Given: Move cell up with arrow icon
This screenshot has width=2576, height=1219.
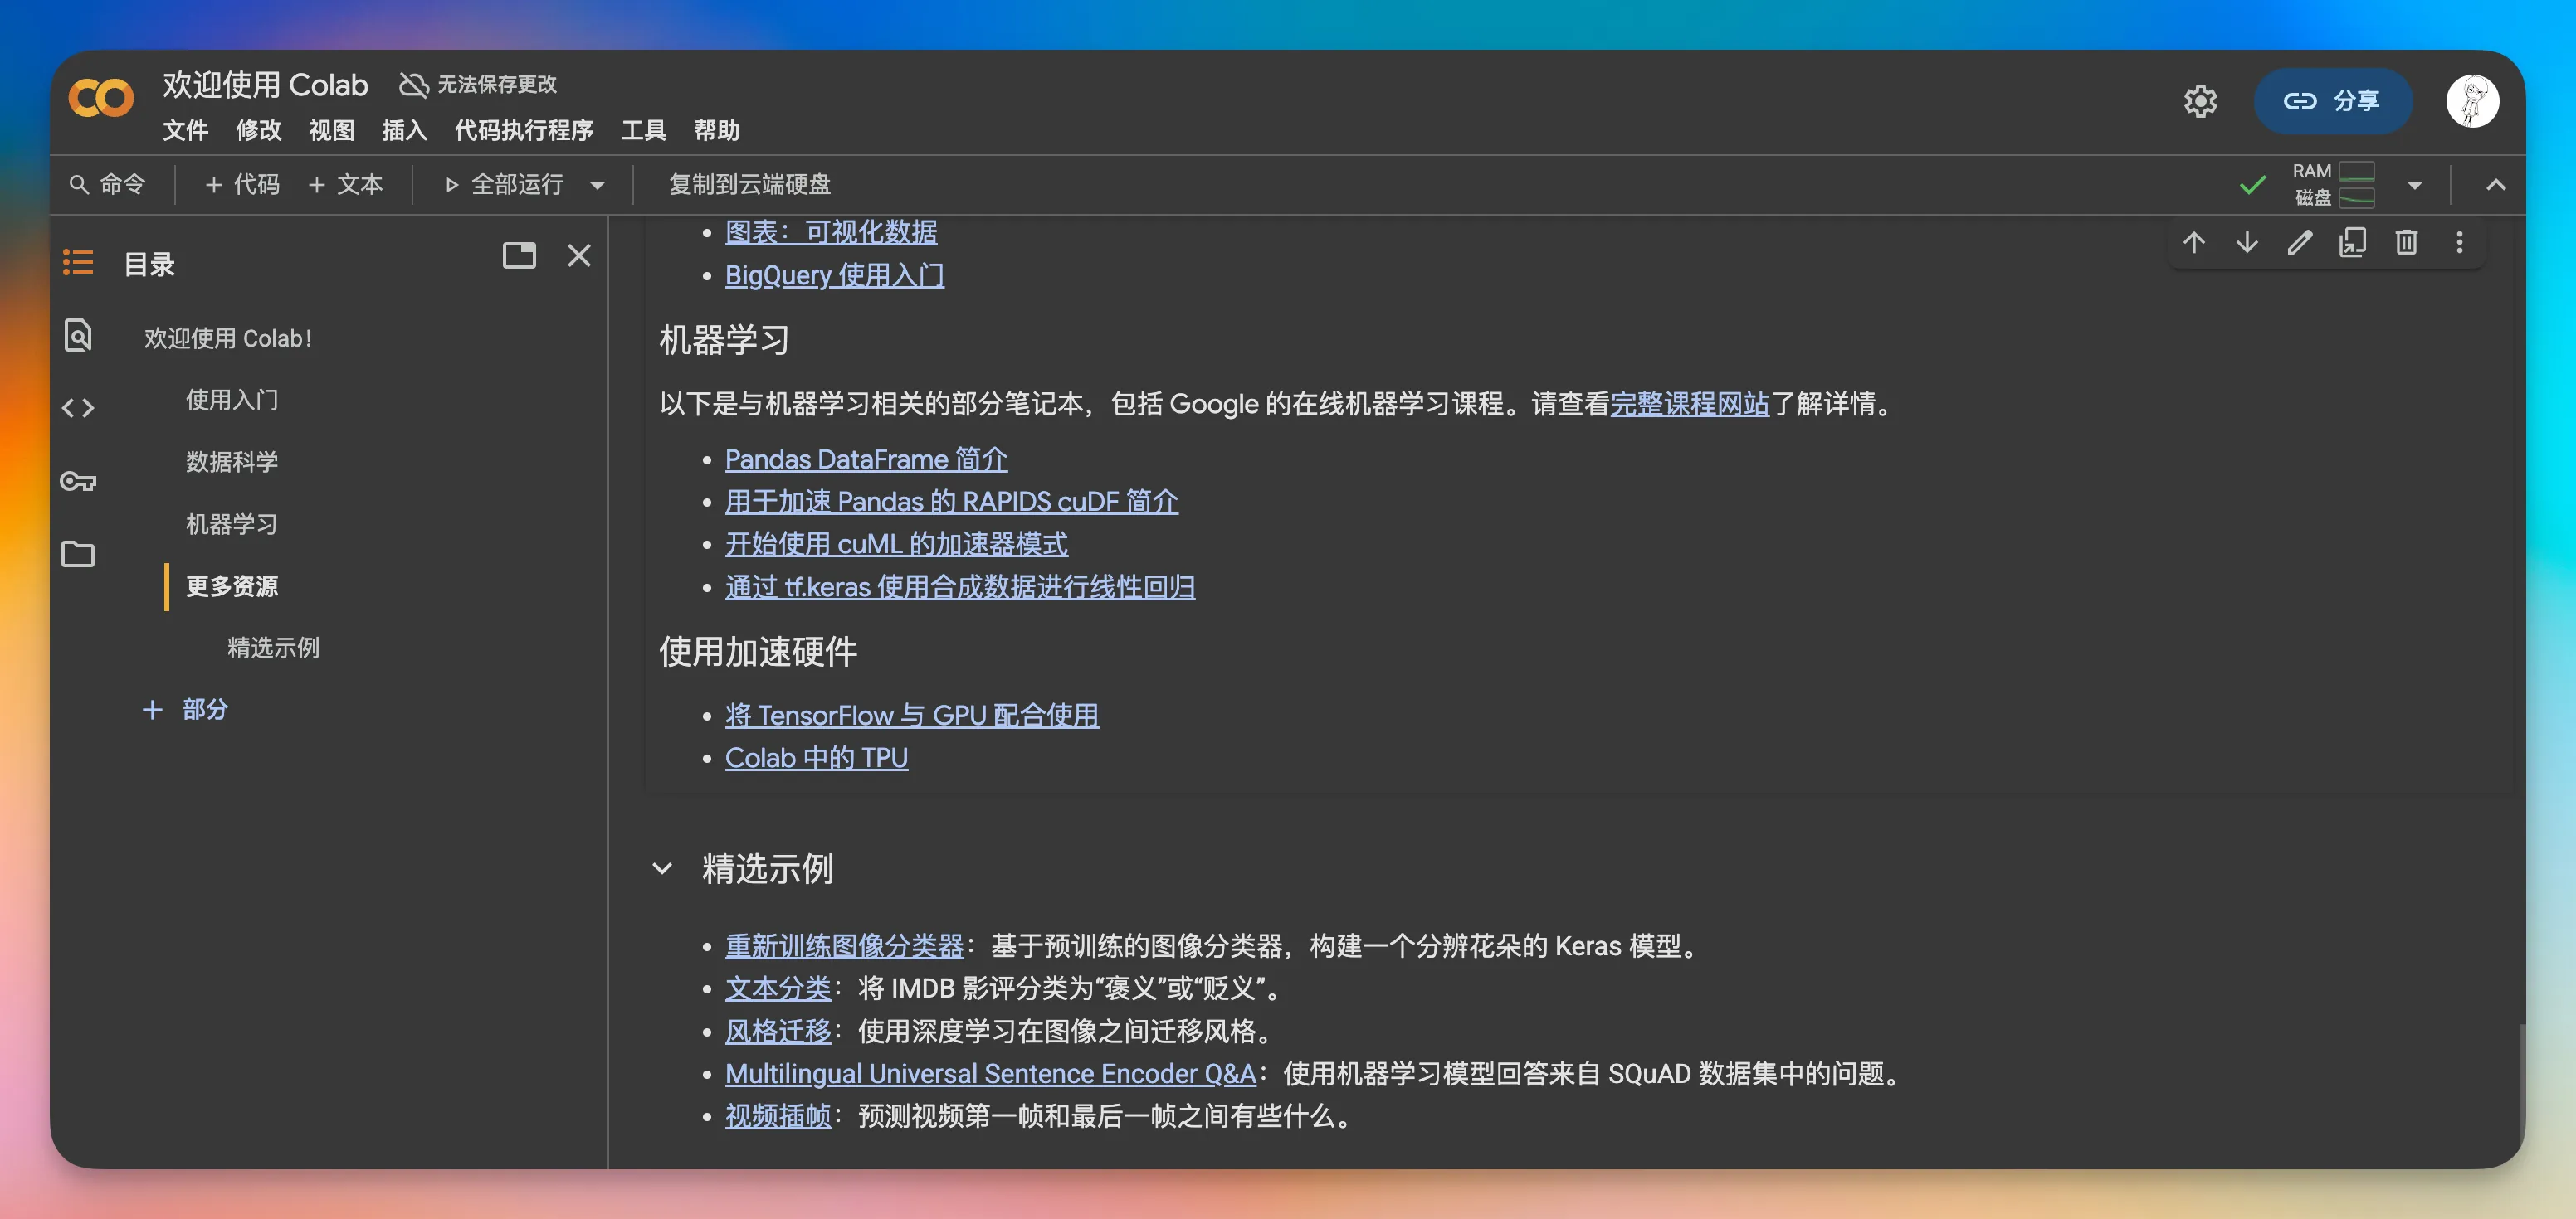Looking at the screenshot, I should tap(2194, 243).
